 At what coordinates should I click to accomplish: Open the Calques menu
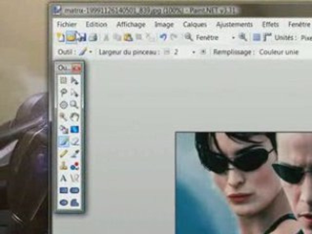195,25
